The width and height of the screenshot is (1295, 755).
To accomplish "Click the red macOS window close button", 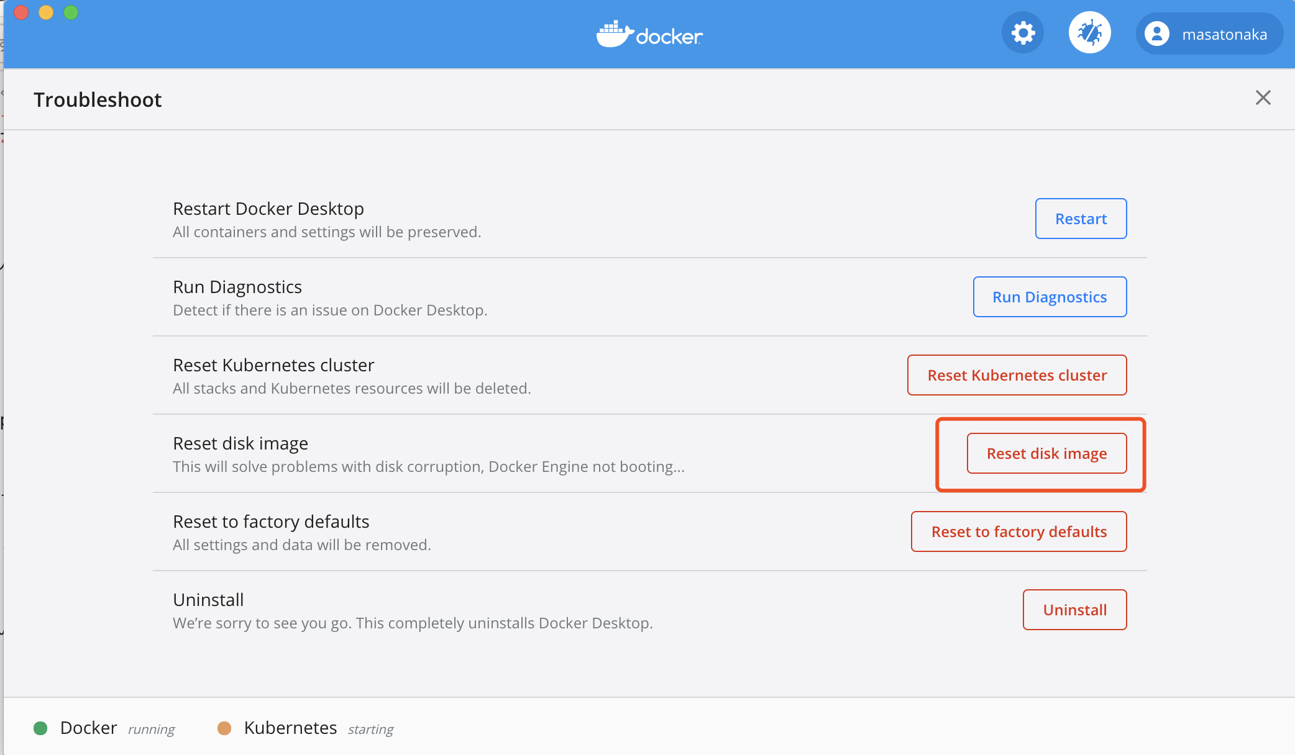I will pos(21,12).
